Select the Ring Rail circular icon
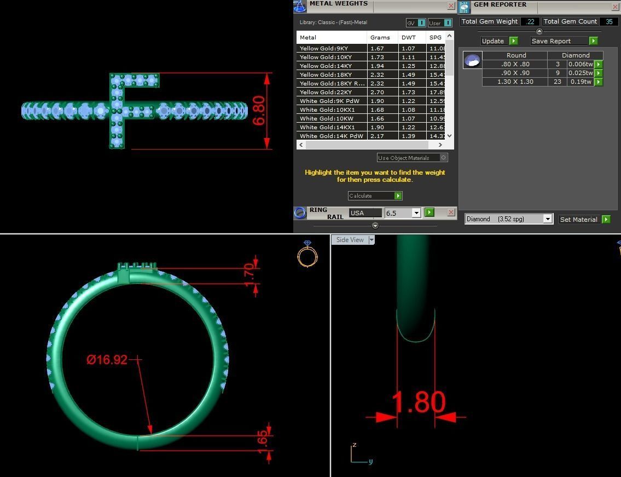Viewport: 621px width, 477px height. pyautogui.click(x=300, y=212)
